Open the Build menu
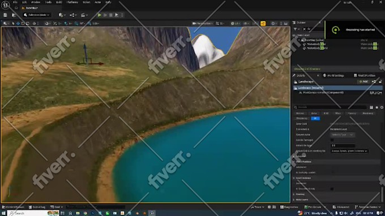385x216 pixels. point(59,2)
